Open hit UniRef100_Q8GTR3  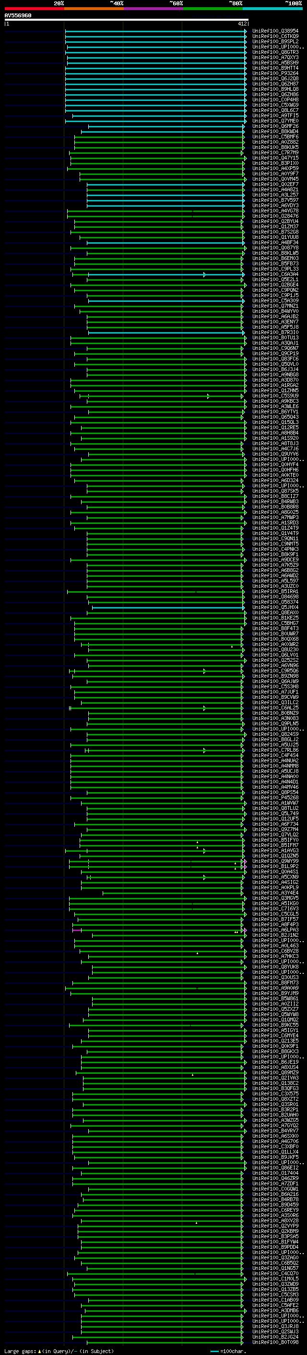pos(275,52)
